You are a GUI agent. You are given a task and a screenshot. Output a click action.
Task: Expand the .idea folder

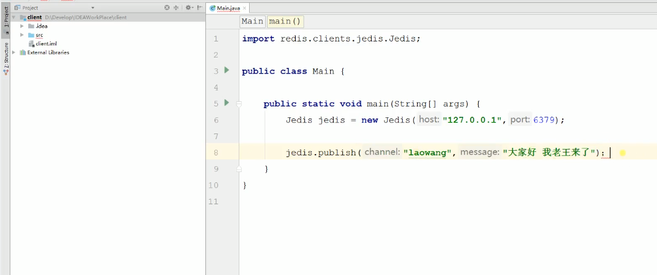tap(22, 26)
